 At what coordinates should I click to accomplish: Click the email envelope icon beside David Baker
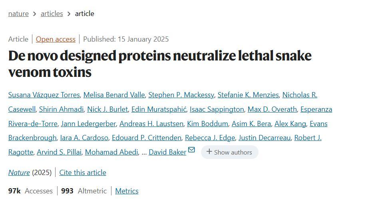(191, 150)
